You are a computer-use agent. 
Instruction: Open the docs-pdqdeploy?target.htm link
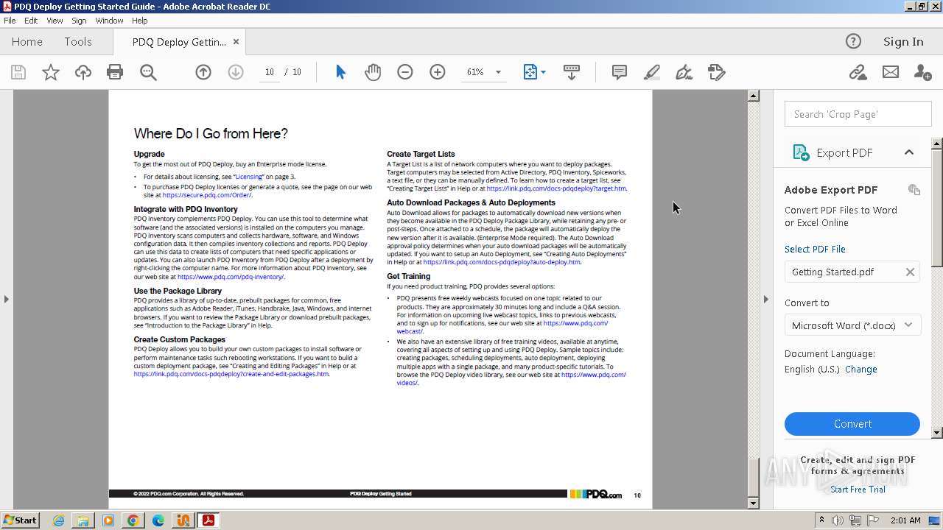(556, 188)
